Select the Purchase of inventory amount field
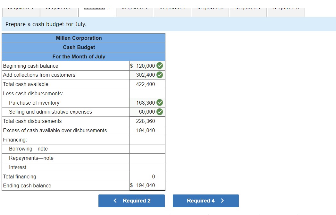Screen dimensions: 336x215 point(147,103)
